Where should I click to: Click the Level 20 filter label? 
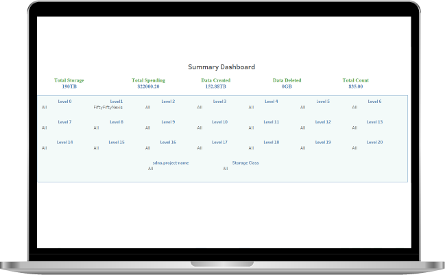point(374,142)
